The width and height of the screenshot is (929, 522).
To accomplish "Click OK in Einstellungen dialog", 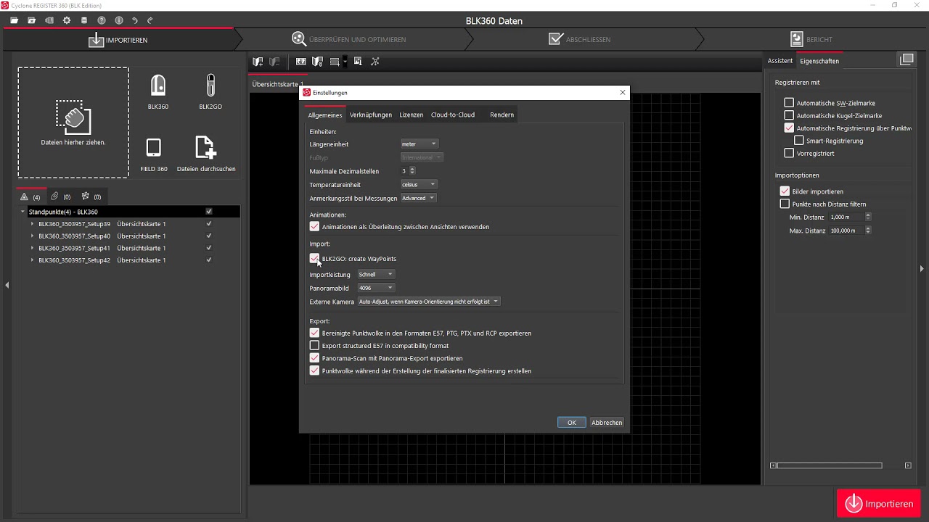I will click(572, 422).
